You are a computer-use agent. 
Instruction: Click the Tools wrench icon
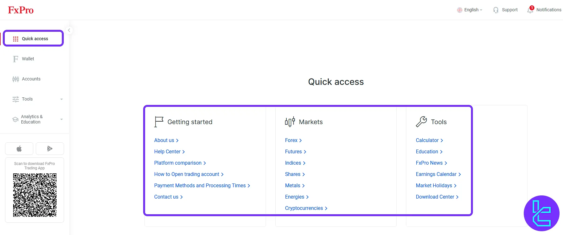421,122
